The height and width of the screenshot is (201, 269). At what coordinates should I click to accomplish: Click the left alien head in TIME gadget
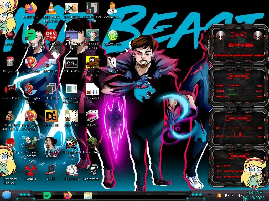(220, 35)
